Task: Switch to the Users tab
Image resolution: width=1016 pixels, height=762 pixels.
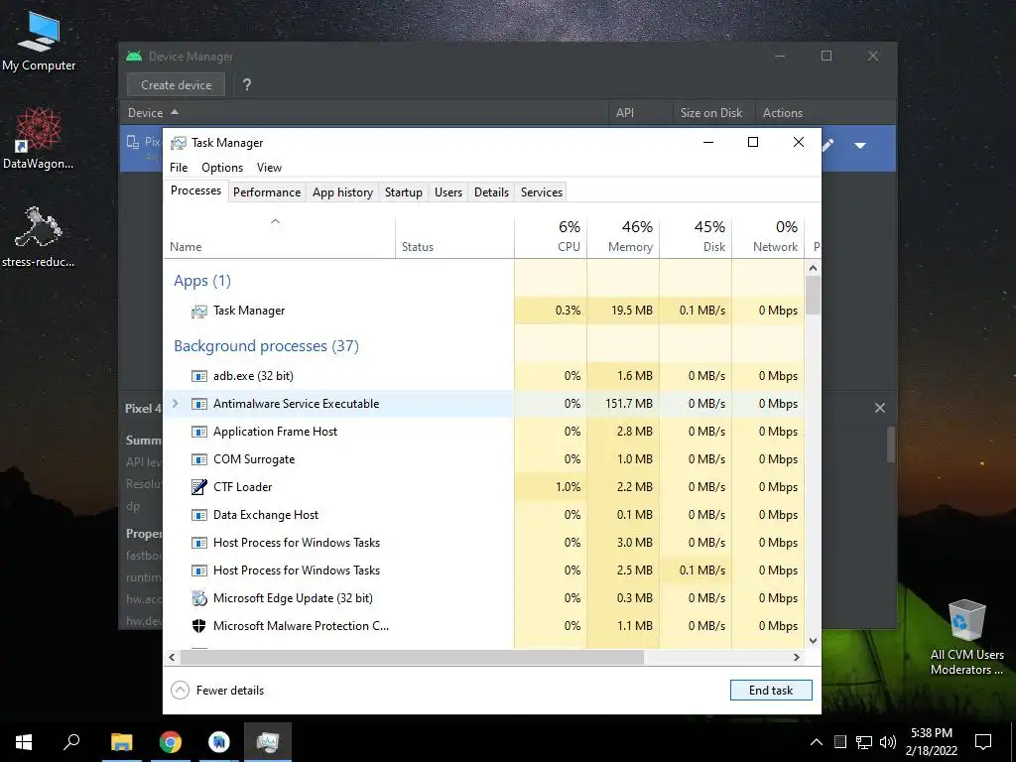Action: click(448, 192)
